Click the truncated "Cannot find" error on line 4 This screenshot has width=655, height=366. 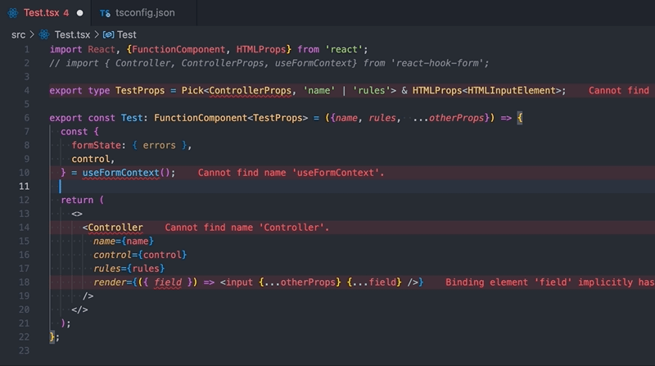coord(619,91)
